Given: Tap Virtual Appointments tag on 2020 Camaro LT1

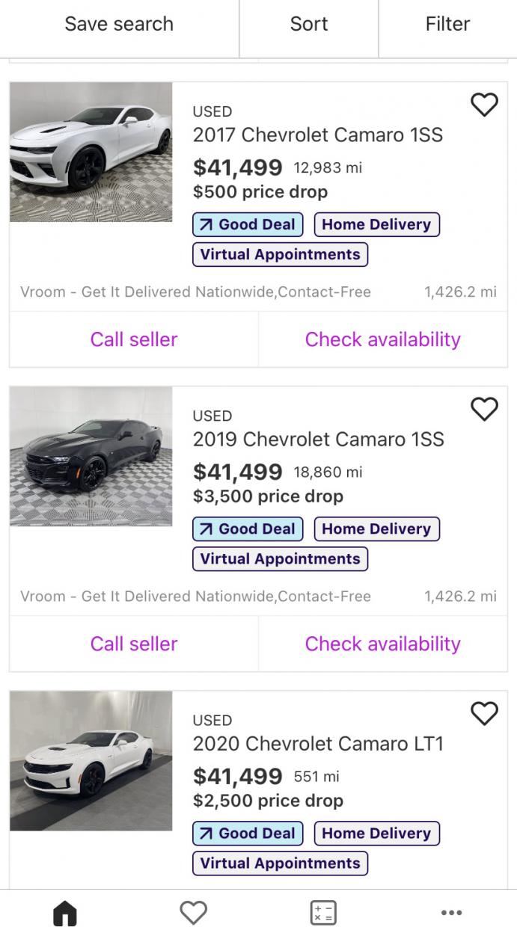Looking at the screenshot, I should coord(281,863).
